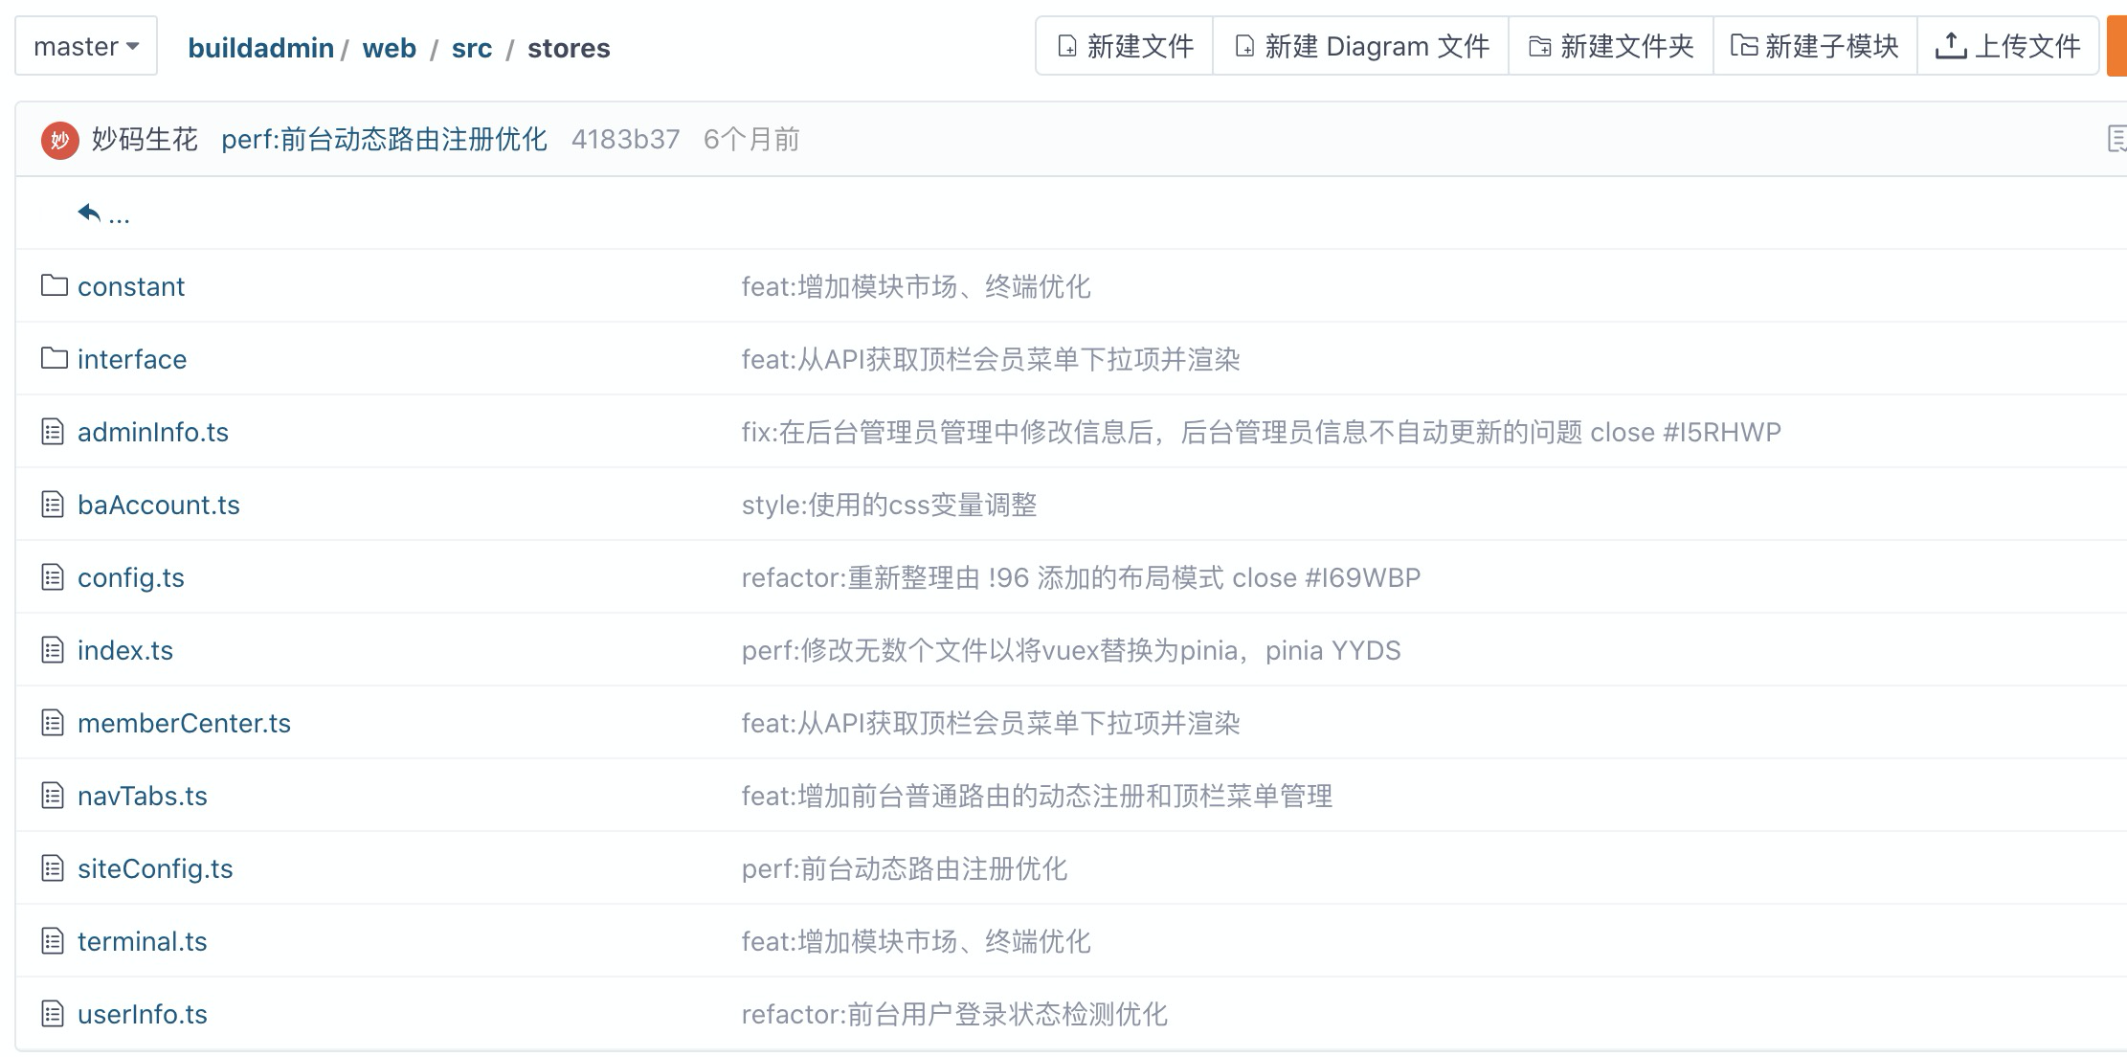Click the userInfo.ts file icon
The image size is (2127, 1057).
click(x=54, y=1014)
